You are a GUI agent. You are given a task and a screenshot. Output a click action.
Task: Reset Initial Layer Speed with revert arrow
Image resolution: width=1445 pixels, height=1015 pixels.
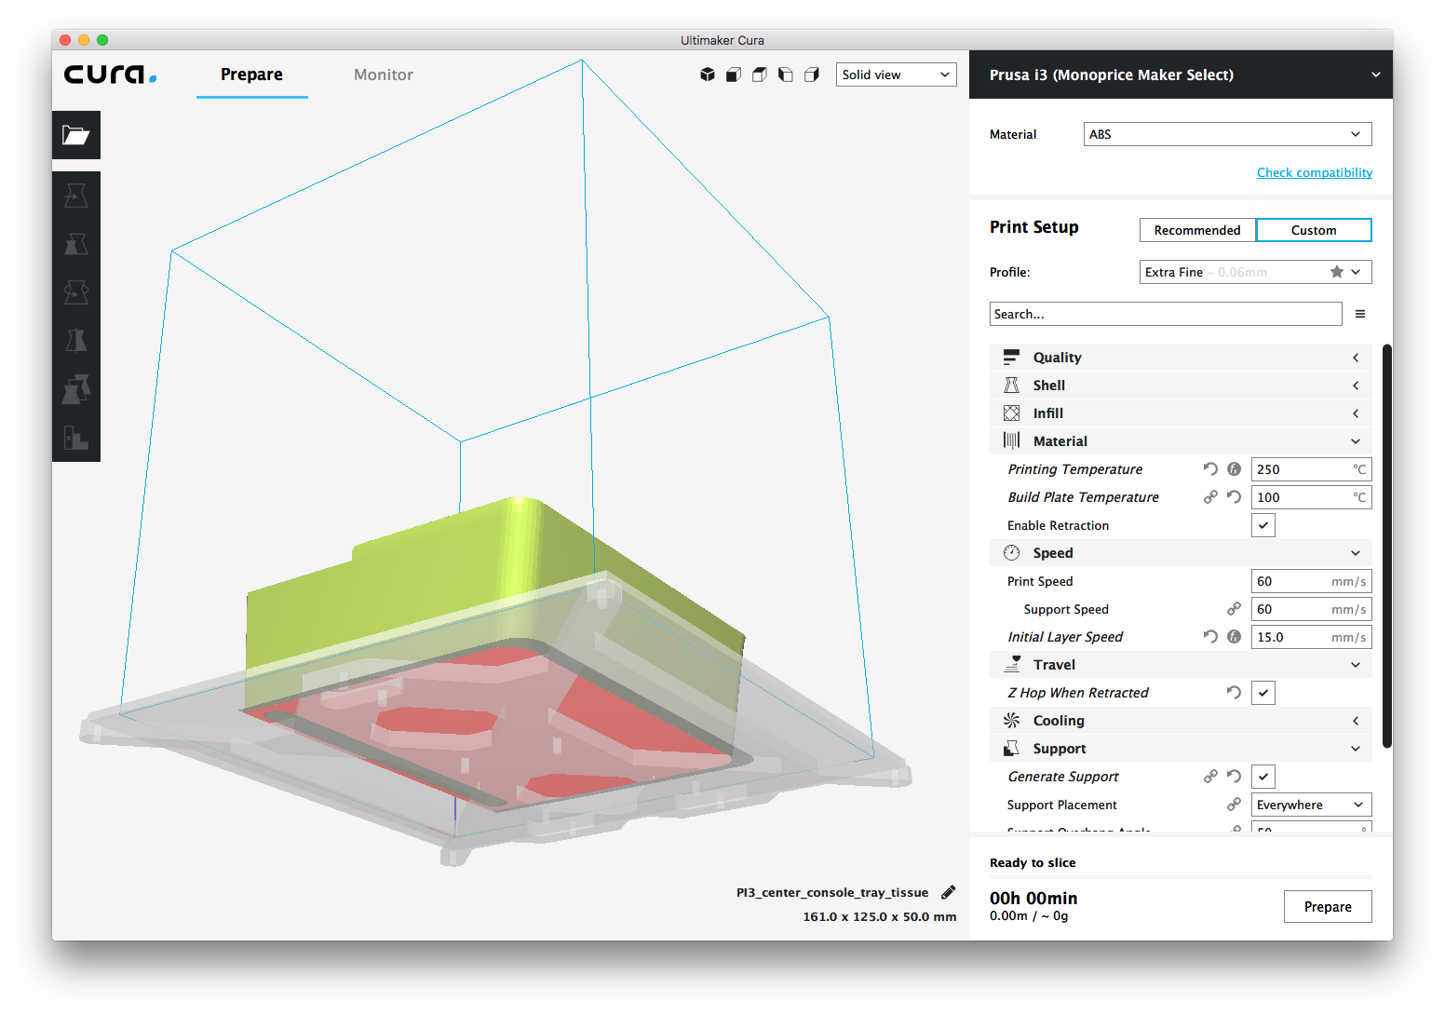[x=1210, y=637]
